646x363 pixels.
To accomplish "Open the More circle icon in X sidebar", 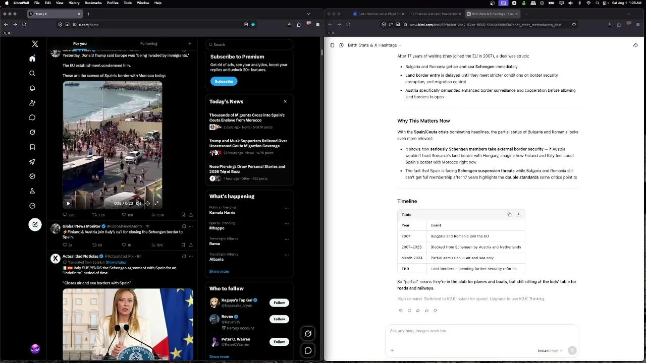I will click(x=32, y=206).
